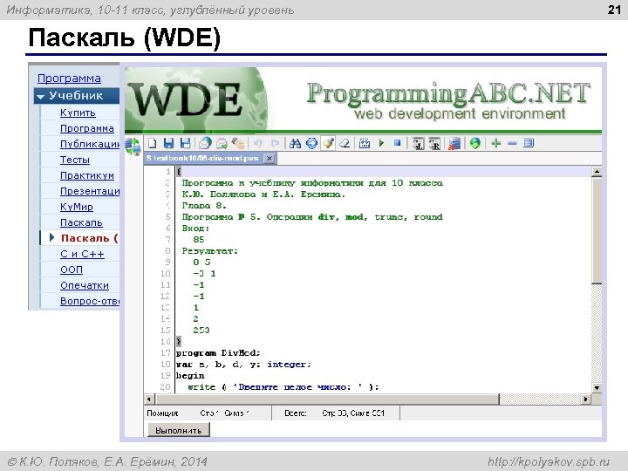Click the first Save floppy disk icon
Viewport: 628px width, 471px height.
(168, 143)
